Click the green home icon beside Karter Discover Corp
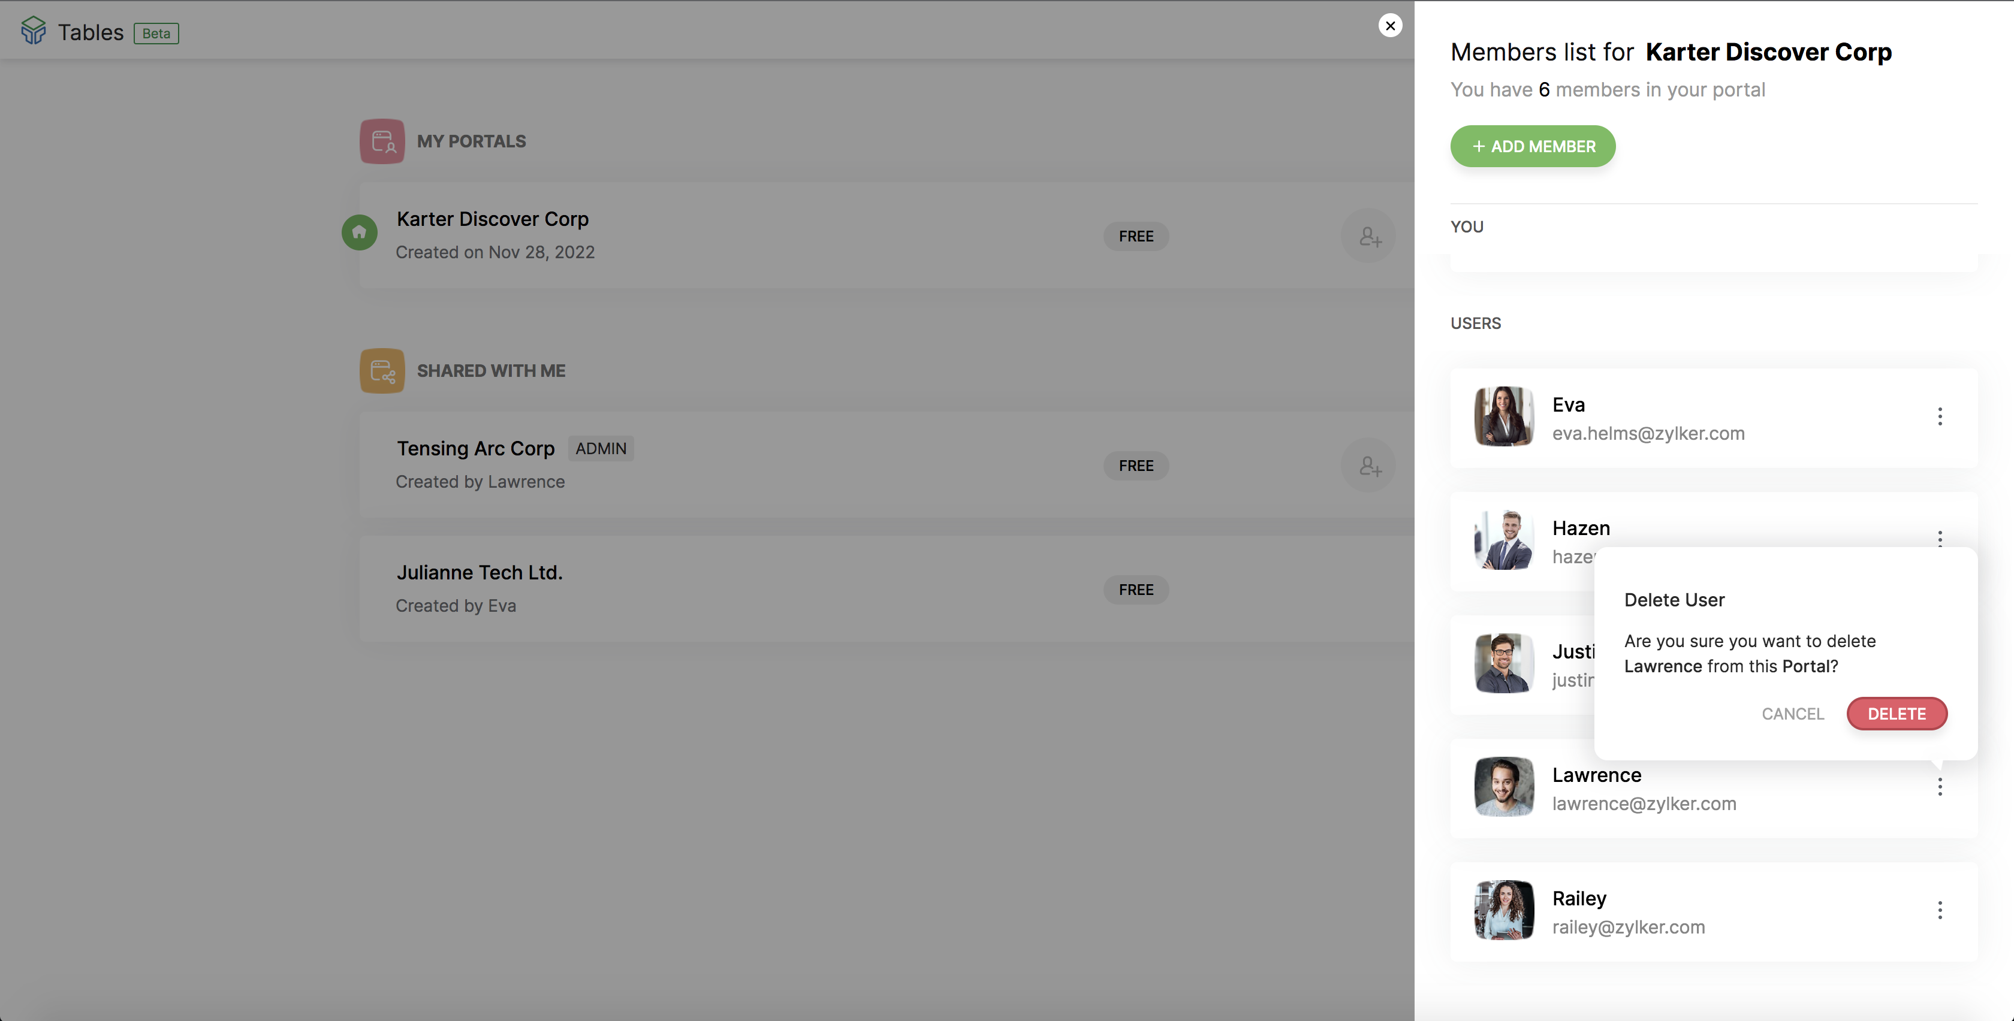 point(360,232)
